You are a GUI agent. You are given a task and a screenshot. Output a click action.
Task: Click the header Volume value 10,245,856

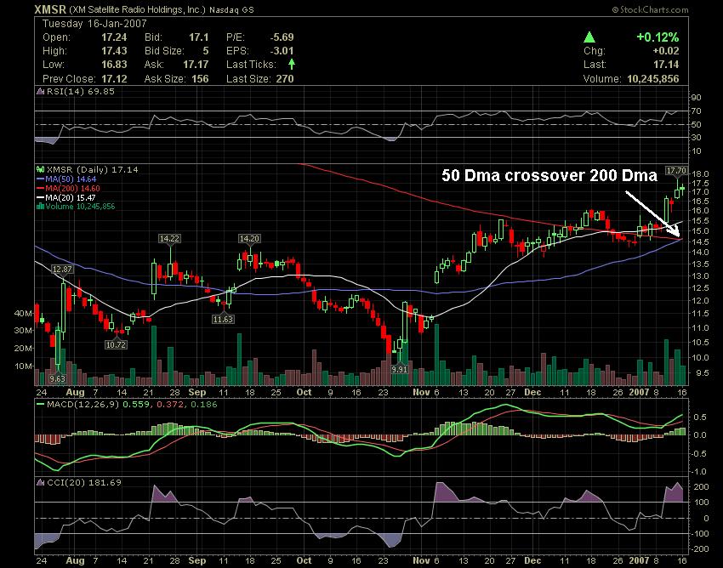[x=653, y=79]
